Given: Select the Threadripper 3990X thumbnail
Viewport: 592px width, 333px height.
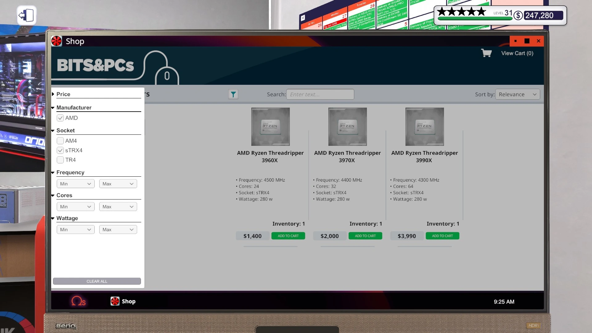Looking at the screenshot, I should pyautogui.click(x=425, y=127).
